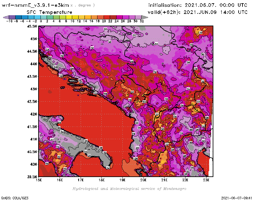
Task: Click the '43N' latitude label
Action: [33, 89]
